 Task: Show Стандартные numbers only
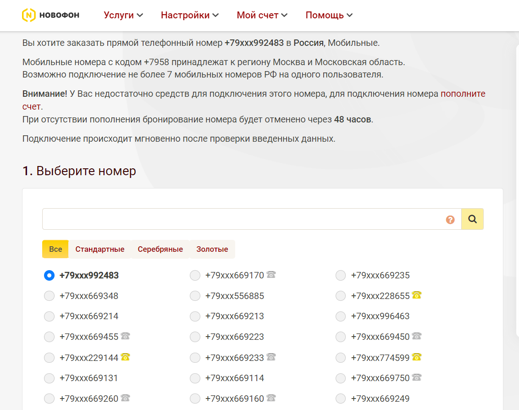click(x=100, y=249)
